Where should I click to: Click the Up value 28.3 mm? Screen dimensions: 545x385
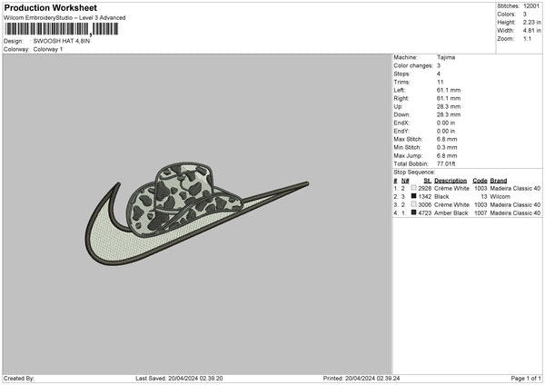coord(449,106)
